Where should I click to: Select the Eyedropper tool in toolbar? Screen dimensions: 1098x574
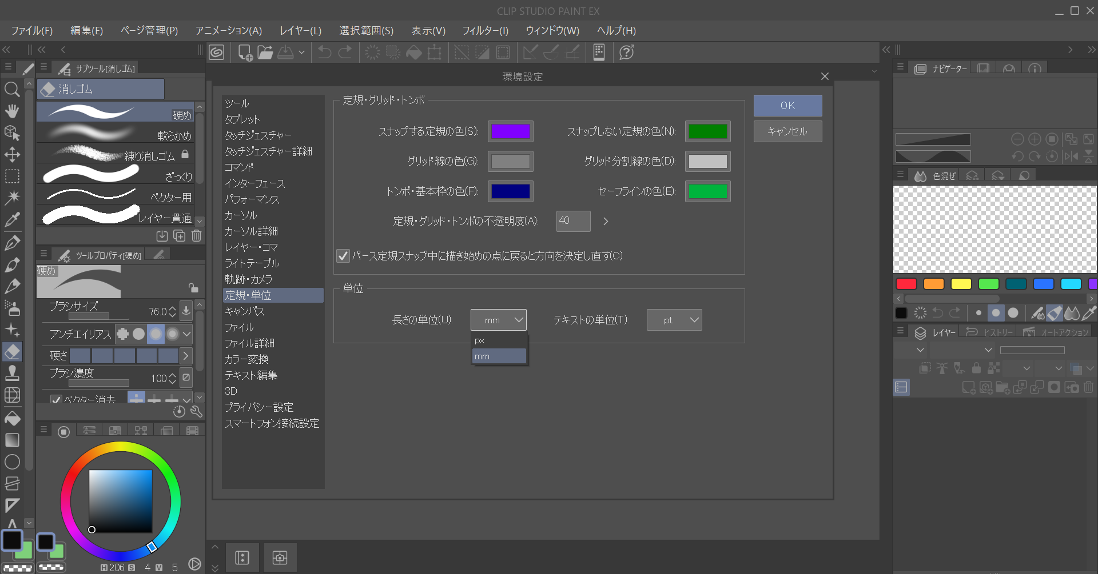pos(12,220)
